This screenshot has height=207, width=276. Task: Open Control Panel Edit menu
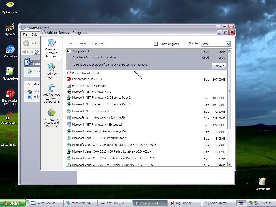click(34, 34)
